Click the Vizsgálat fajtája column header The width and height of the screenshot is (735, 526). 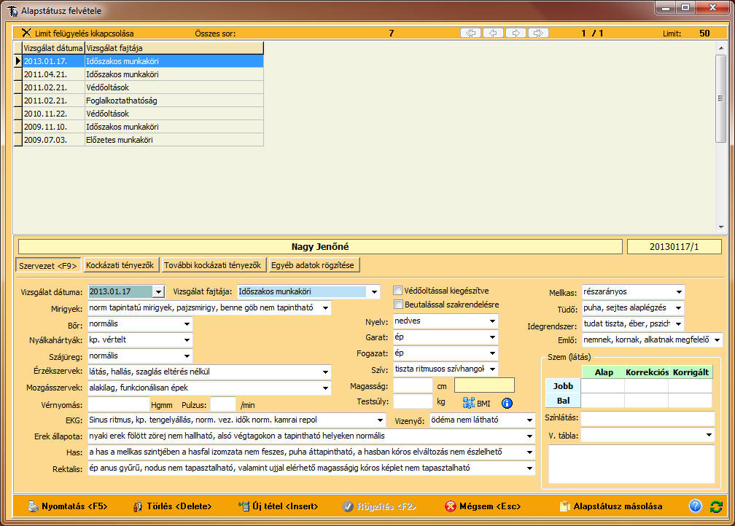[174, 48]
